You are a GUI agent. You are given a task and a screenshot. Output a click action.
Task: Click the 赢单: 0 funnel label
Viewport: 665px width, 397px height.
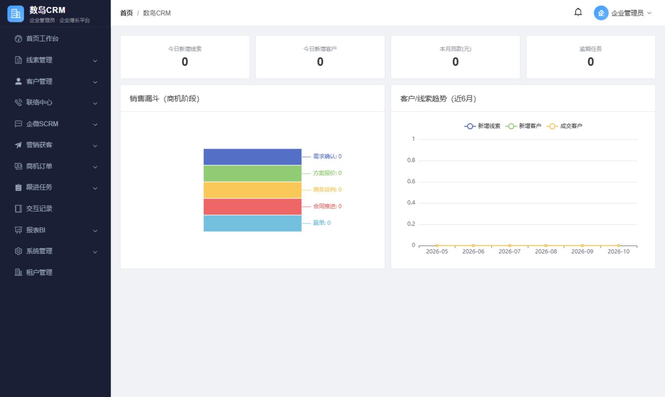(x=322, y=223)
